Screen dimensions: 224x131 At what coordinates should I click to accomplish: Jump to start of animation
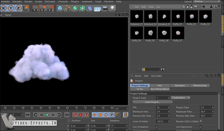pos(28,115)
